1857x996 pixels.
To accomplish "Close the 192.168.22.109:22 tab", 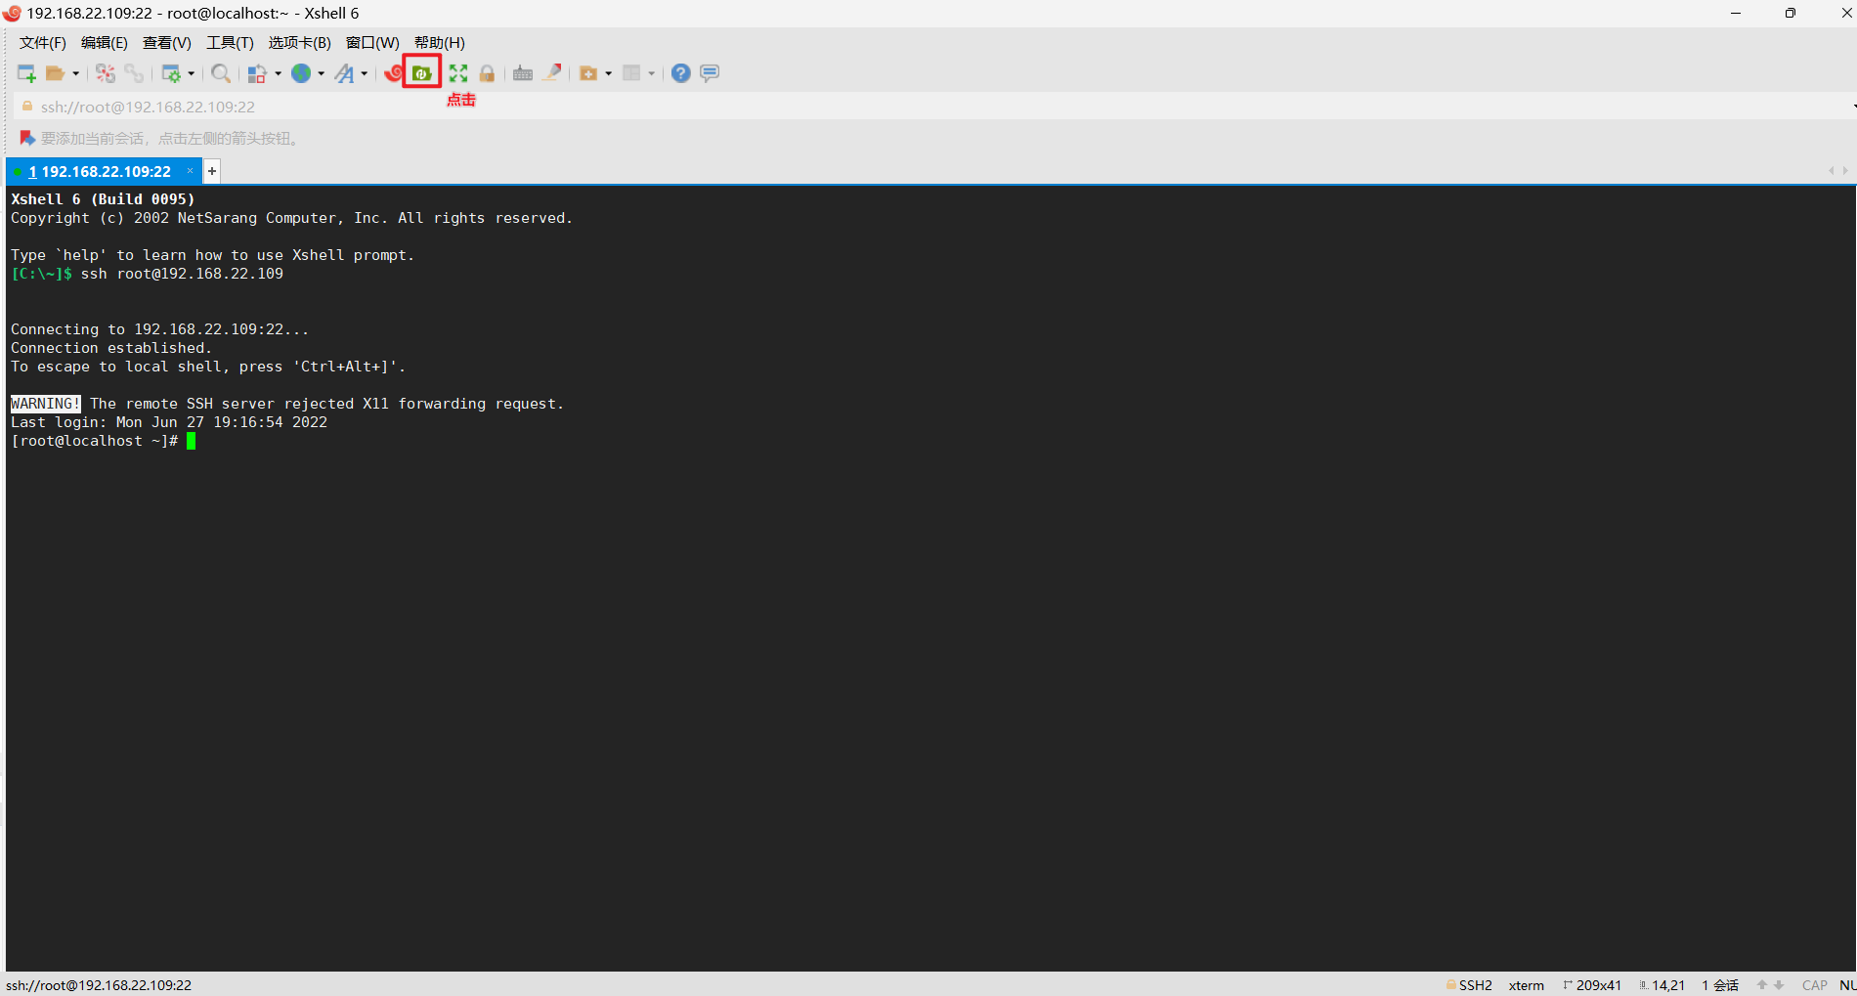I will pos(191,170).
